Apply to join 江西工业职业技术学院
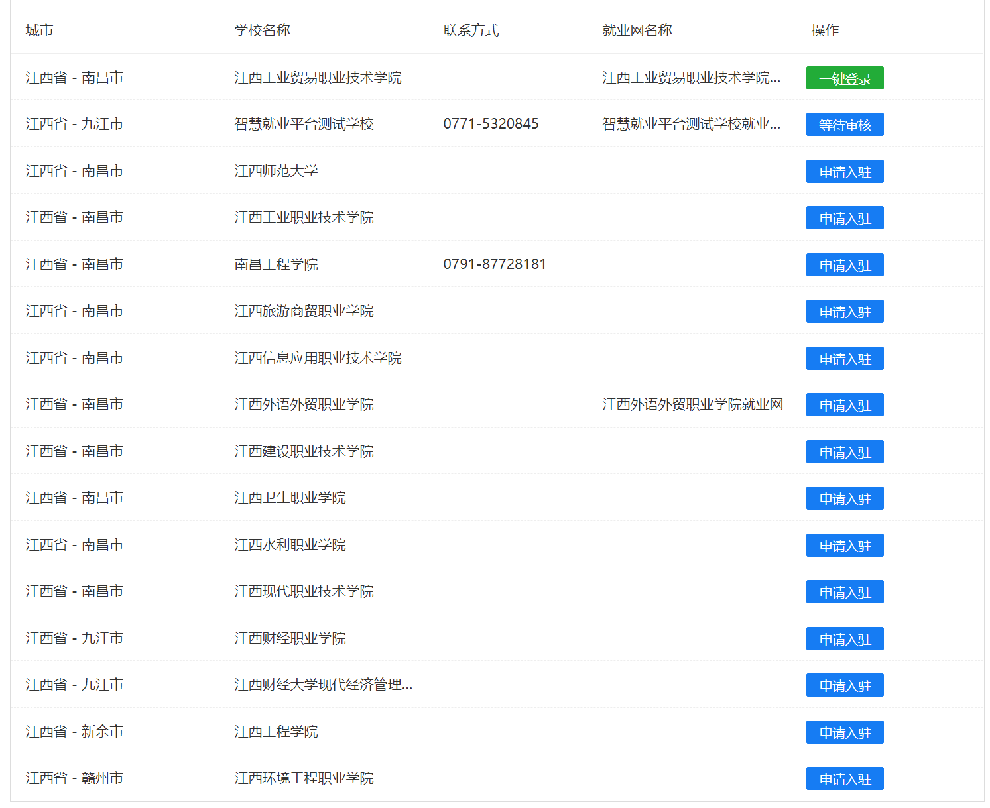 pyautogui.click(x=845, y=218)
